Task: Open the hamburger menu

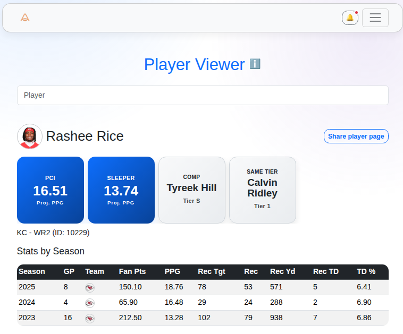Action: 375,18
